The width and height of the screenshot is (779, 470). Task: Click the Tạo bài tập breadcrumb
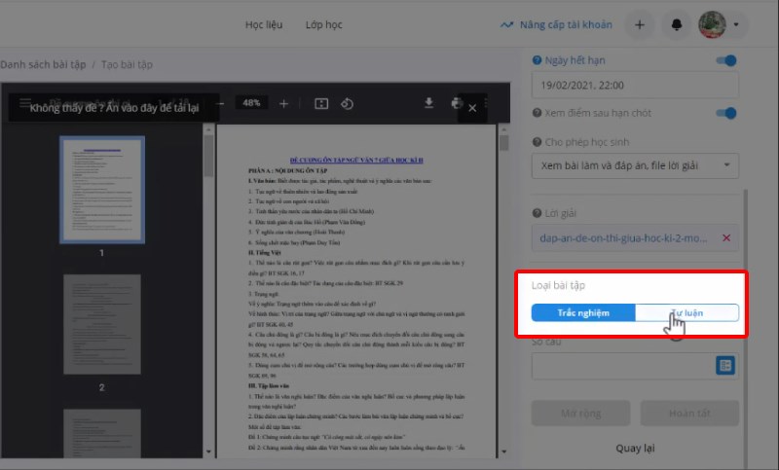(127, 64)
